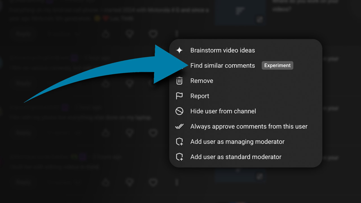Image resolution: width=361 pixels, height=203 pixels.
Task: Click the Experiment badge label
Action: click(x=277, y=65)
